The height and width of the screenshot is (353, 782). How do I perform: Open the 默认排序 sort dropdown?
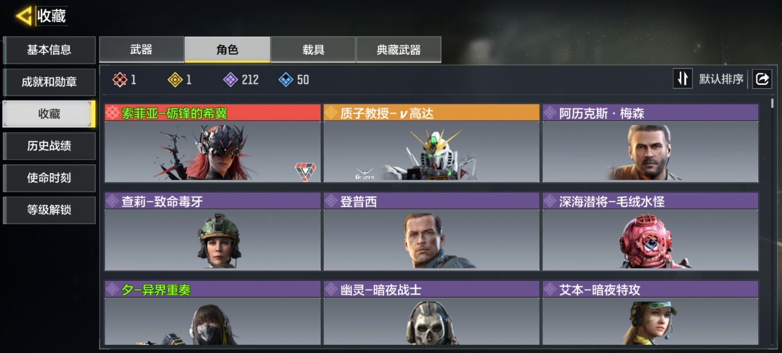click(x=721, y=79)
